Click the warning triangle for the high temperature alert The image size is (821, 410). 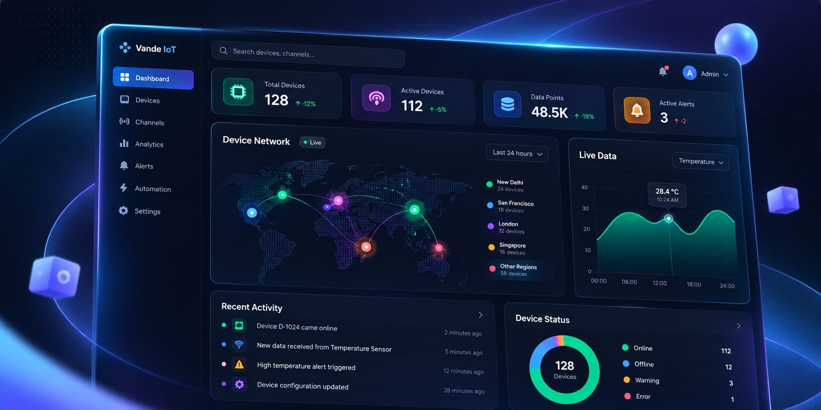(x=239, y=364)
